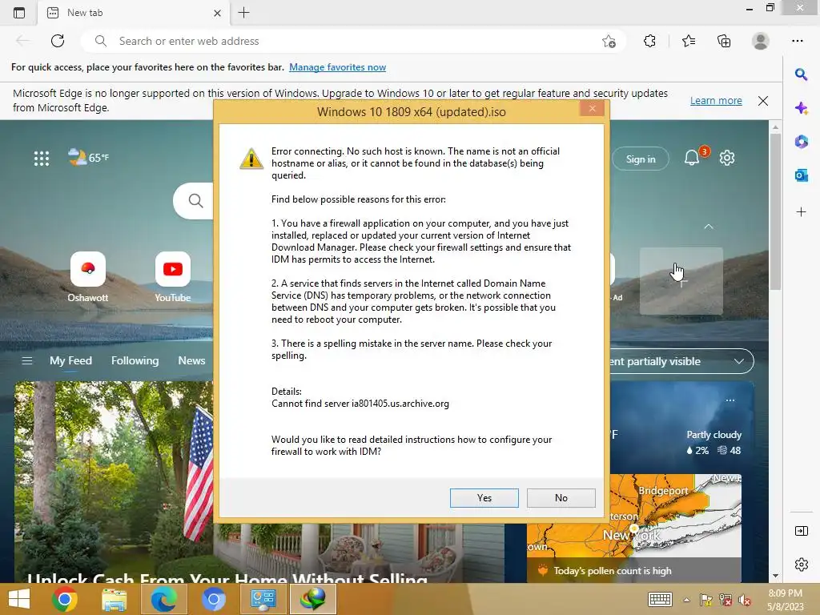Open Internet Download Manager taskbar icon
820x615 pixels.
click(x=313, y=599)
